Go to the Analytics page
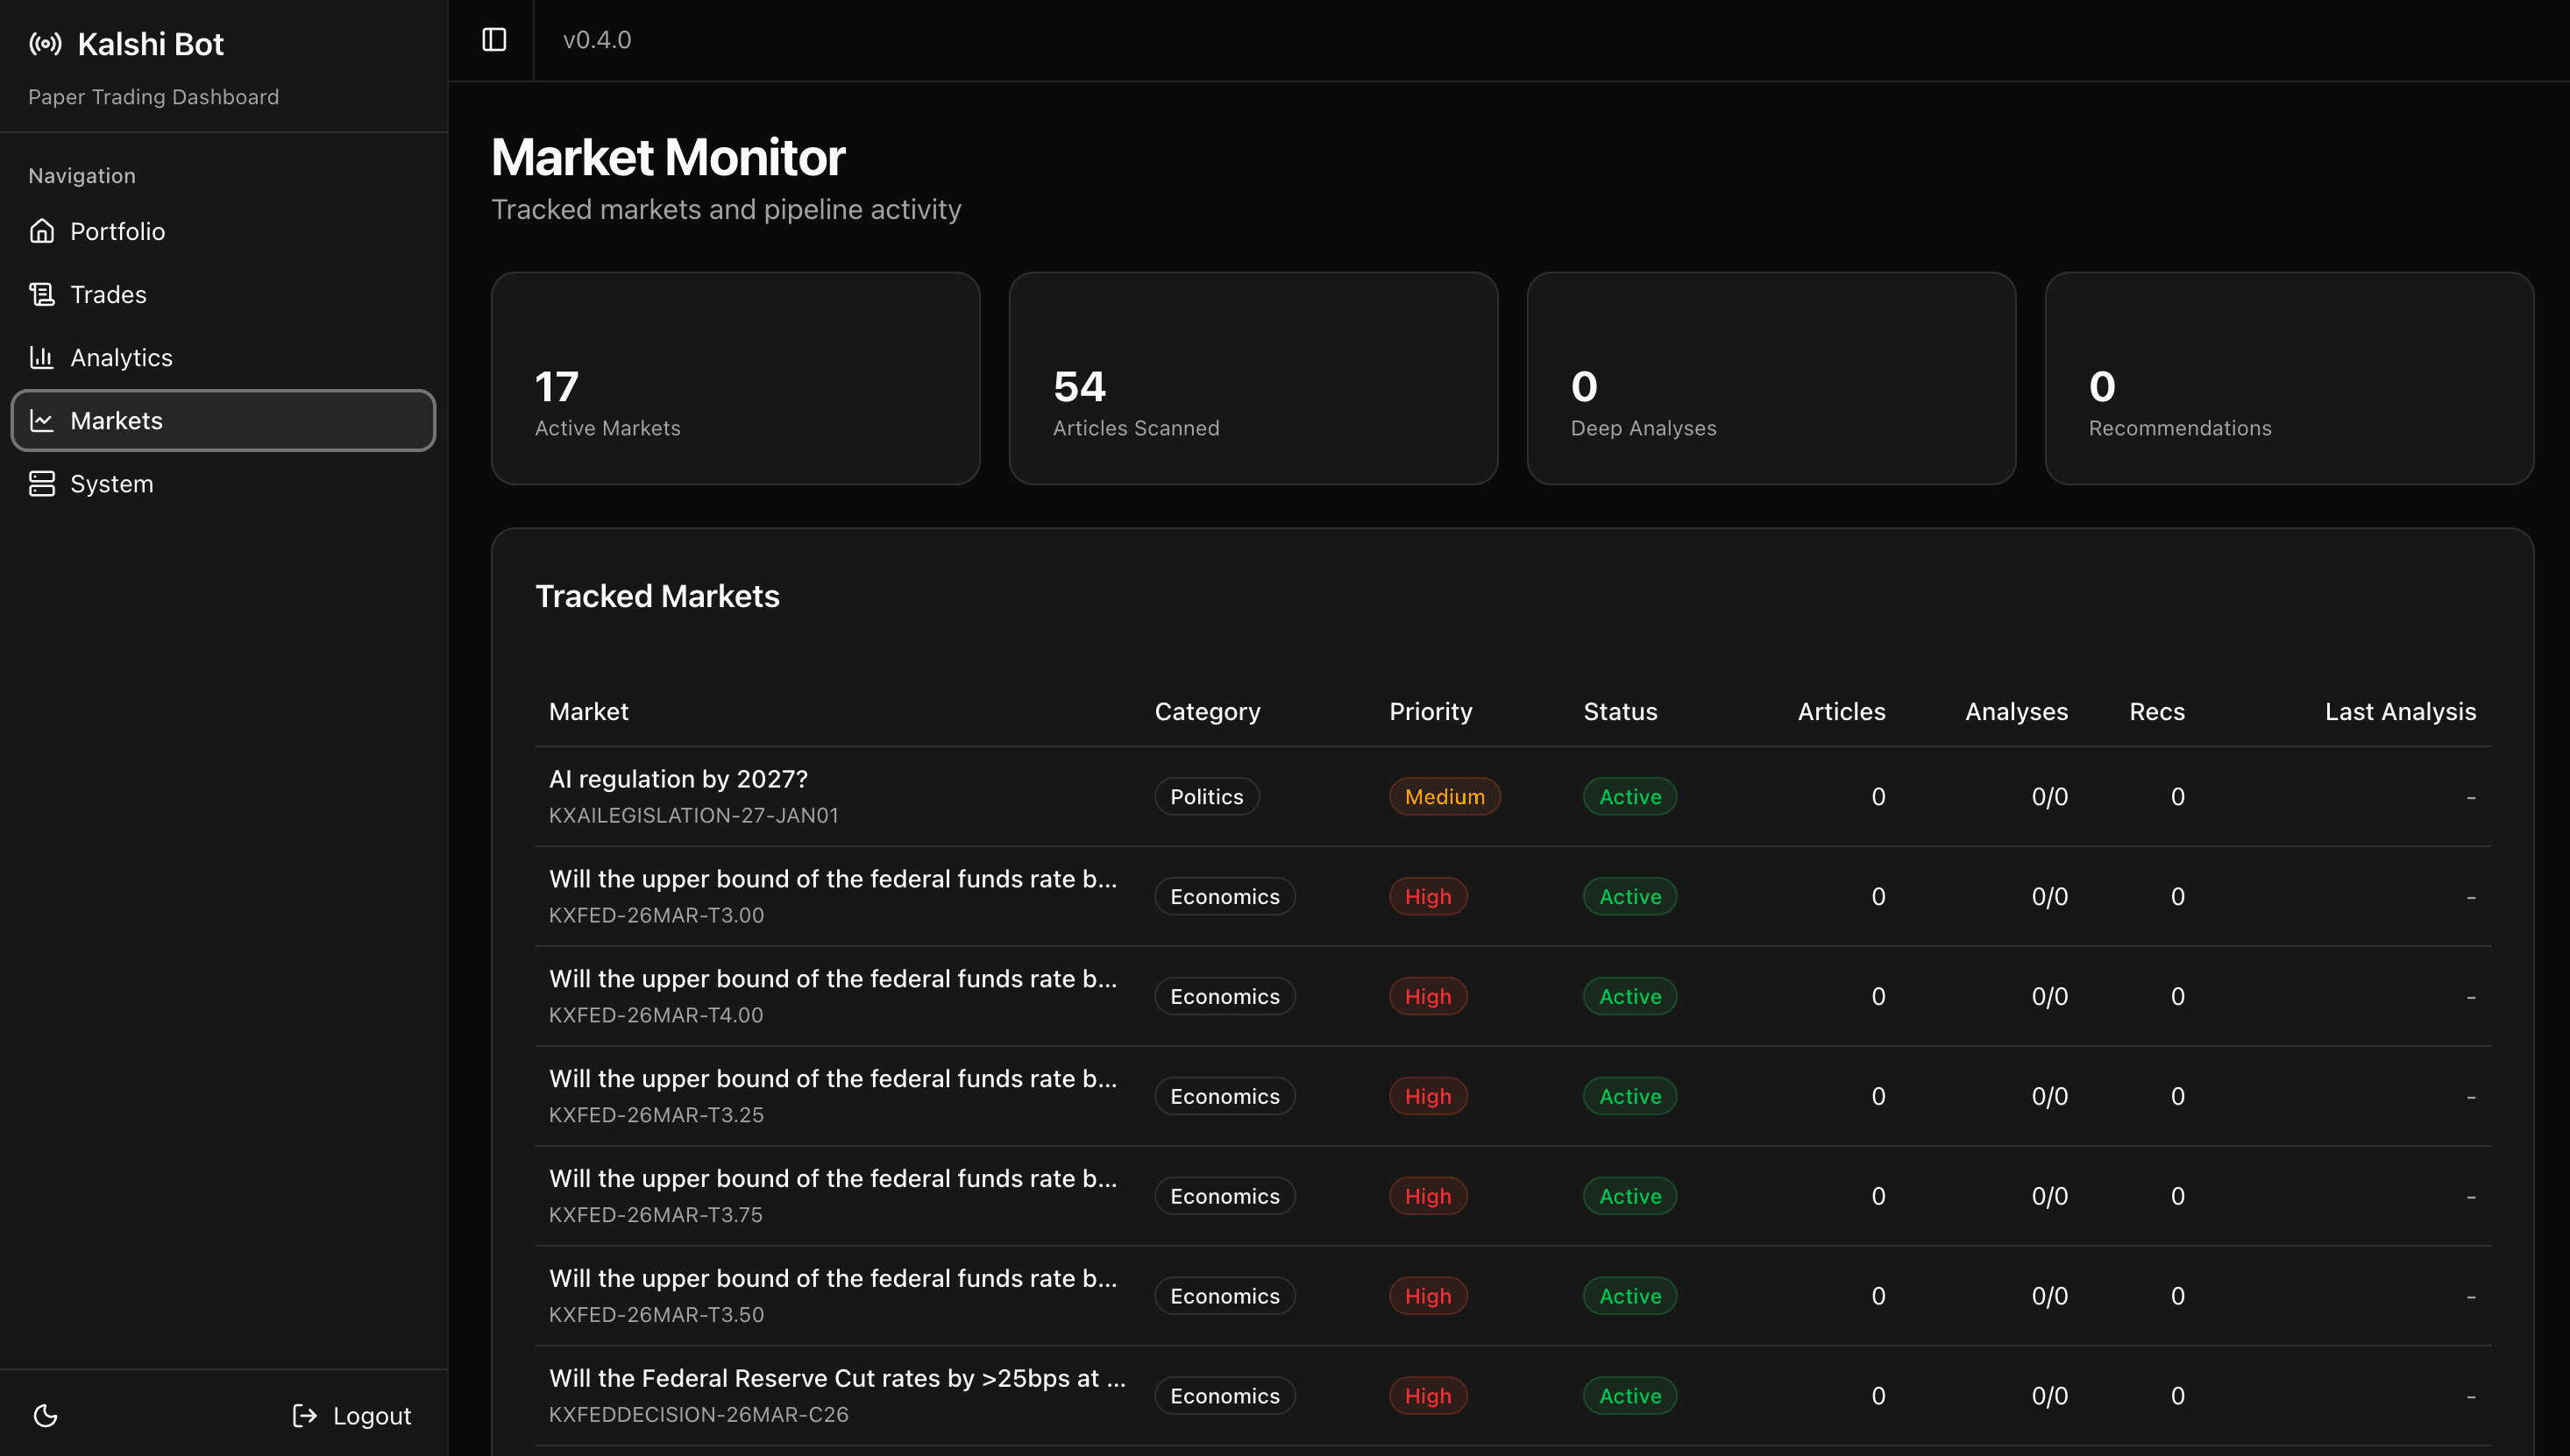Image resolution: width=2570 pixels, height=1456 pixels. [121, 357]
